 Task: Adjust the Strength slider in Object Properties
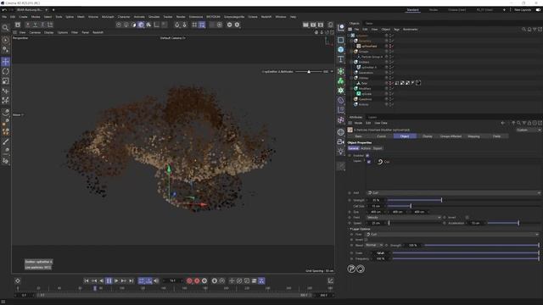tap(464, 200)
